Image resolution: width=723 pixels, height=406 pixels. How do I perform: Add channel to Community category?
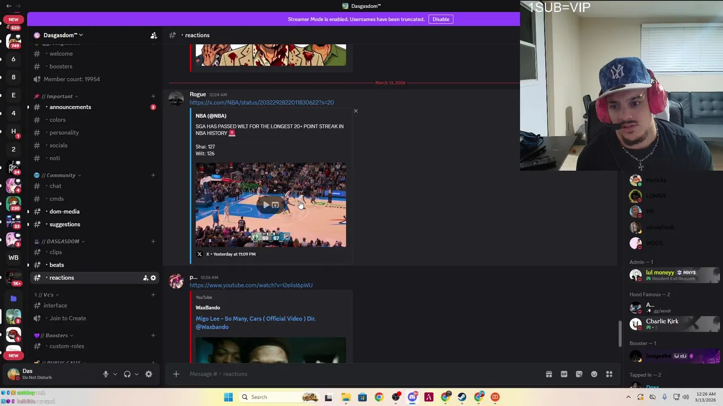point(153,175)
